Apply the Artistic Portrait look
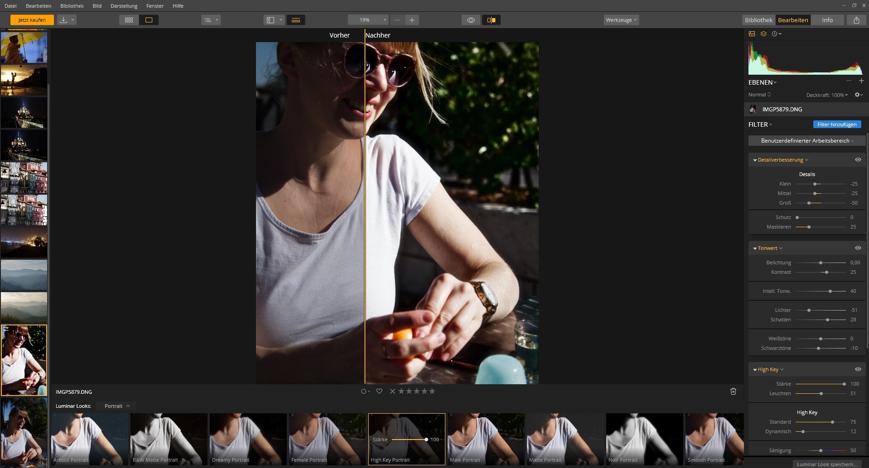This screenshot has height=468, width=869. point(90,439)
